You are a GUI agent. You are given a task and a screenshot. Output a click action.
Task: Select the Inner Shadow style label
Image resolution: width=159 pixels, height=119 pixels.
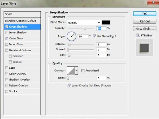(18, 33)
